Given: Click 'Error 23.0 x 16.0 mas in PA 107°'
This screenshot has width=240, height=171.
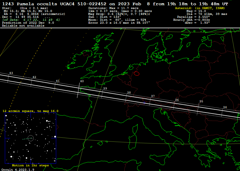Looking at the screenshot, I should (x=119, y=23).
